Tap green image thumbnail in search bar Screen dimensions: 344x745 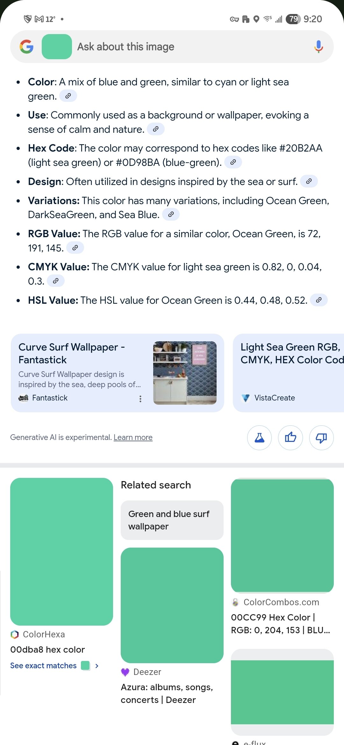pos(57,47)
